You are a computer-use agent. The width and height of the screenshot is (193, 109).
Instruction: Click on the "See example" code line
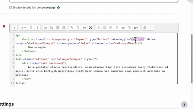click(x=37, y=47)
